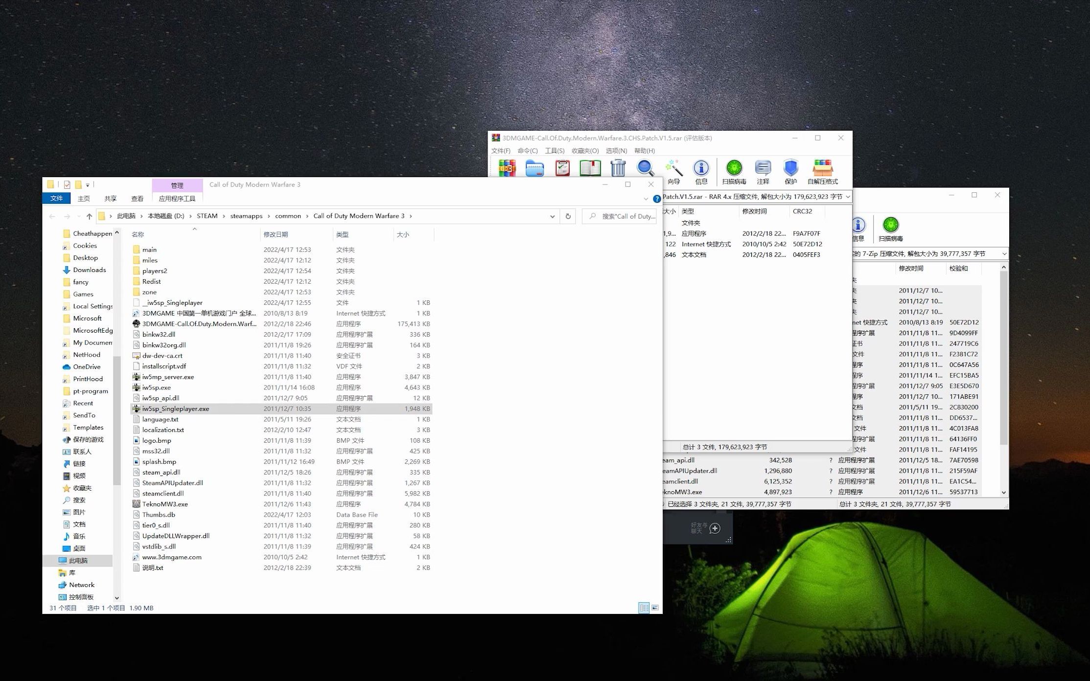Click the Extract To folder icon in WinRAR

[534, 168]
